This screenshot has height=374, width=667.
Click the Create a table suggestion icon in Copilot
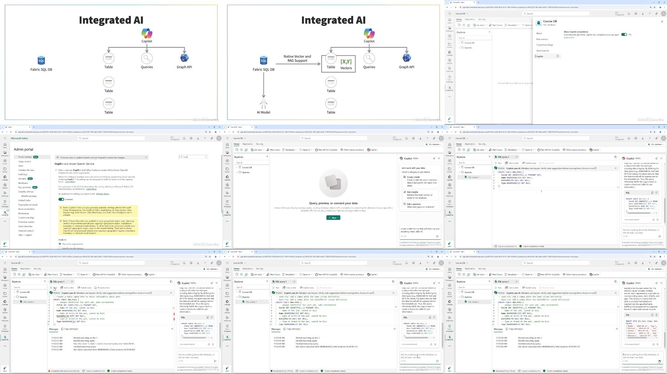click(x=404, y=177)
